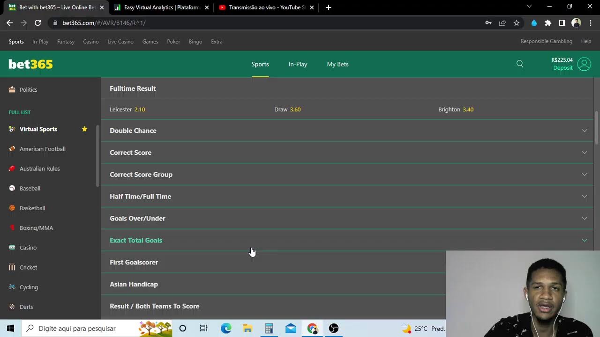Click the Casino icon in sidebar

tap(12, 248)
